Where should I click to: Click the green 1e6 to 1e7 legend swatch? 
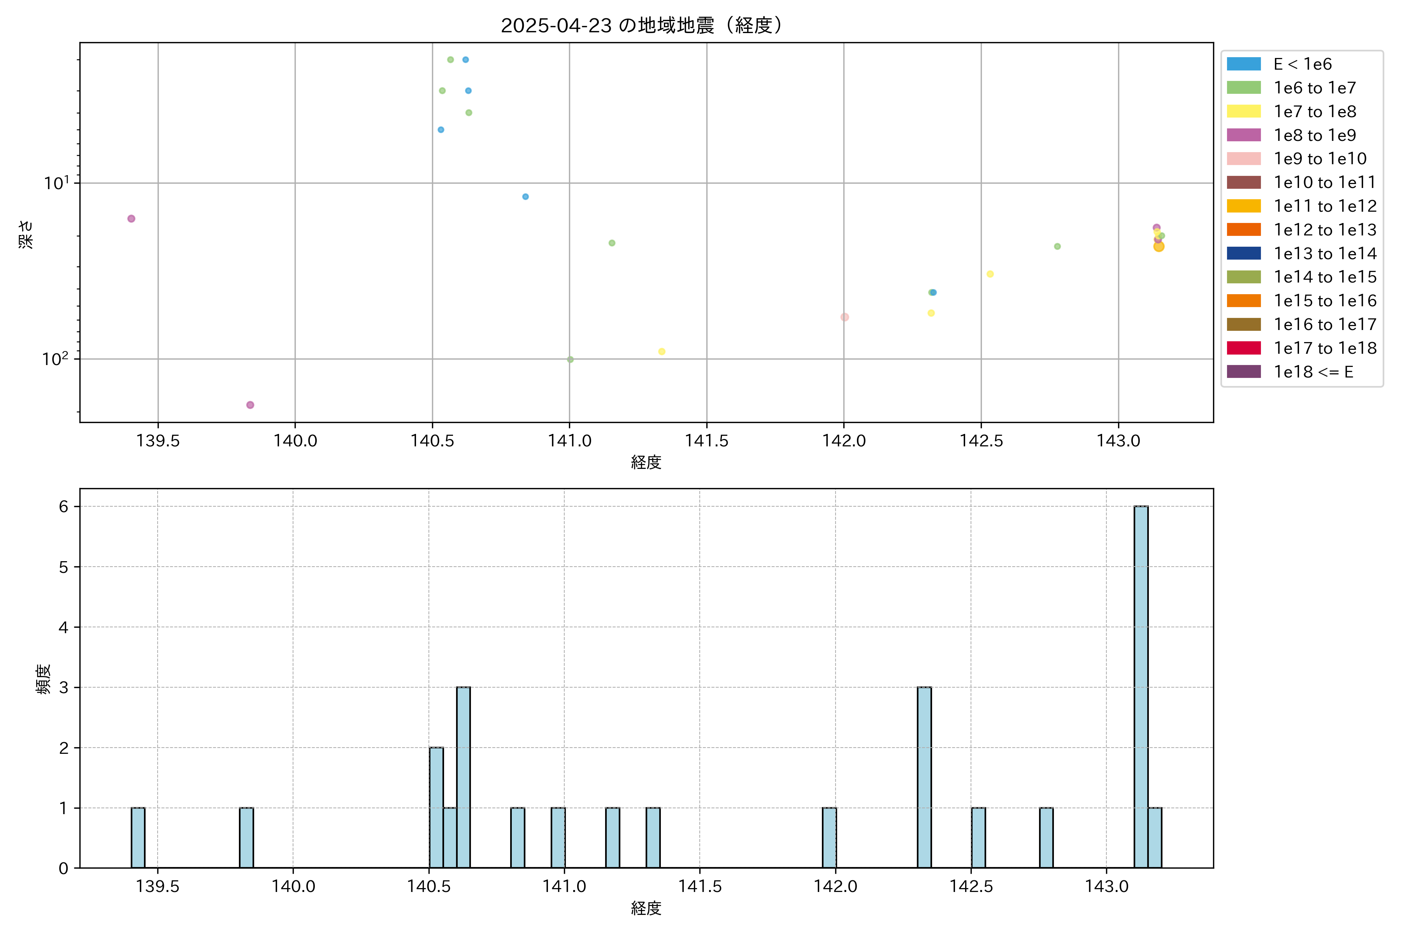coord(1243,88)
